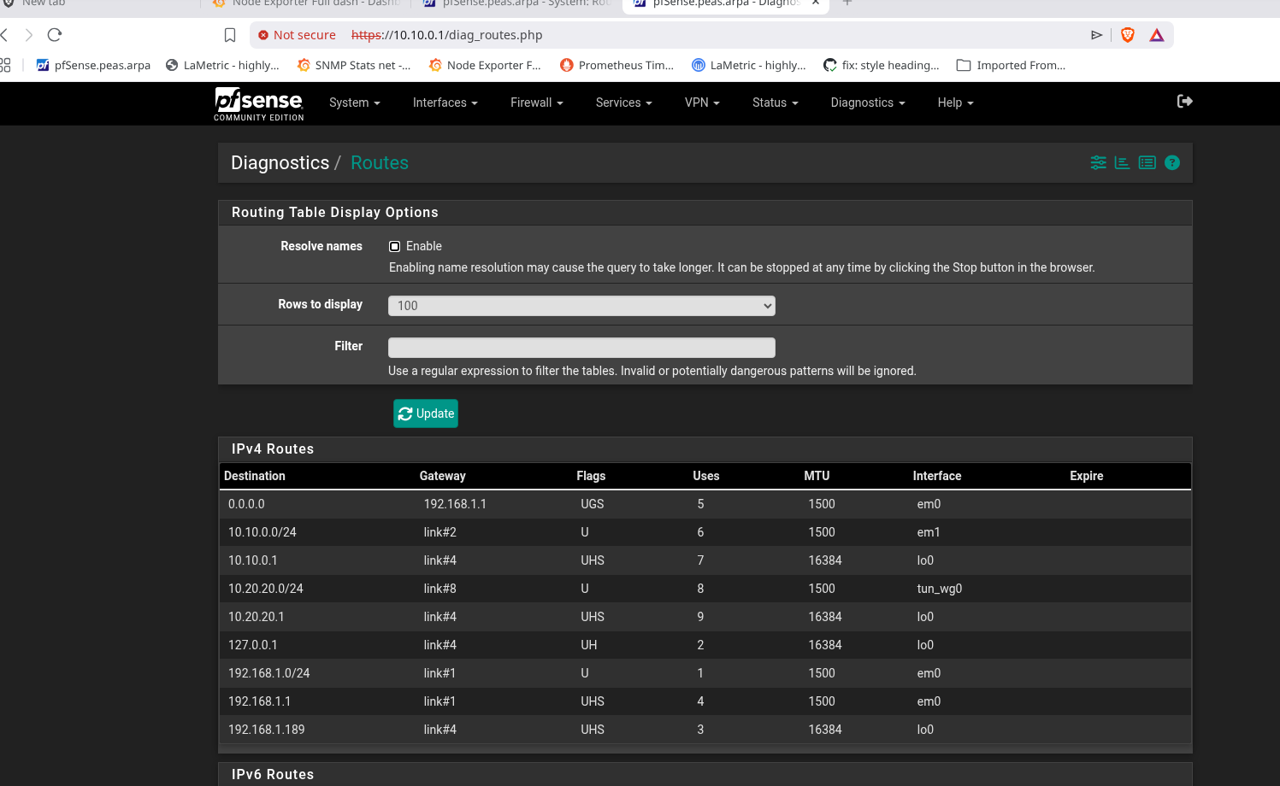Close the active Diagnostics browser tab

point(816,3)
